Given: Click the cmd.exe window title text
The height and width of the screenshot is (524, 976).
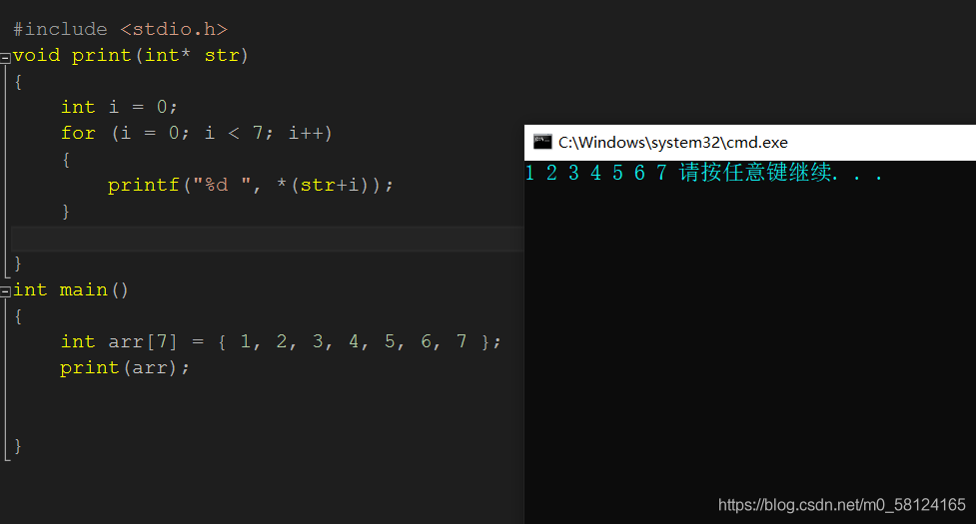Looking at the screenshot, I should [673, 143].
